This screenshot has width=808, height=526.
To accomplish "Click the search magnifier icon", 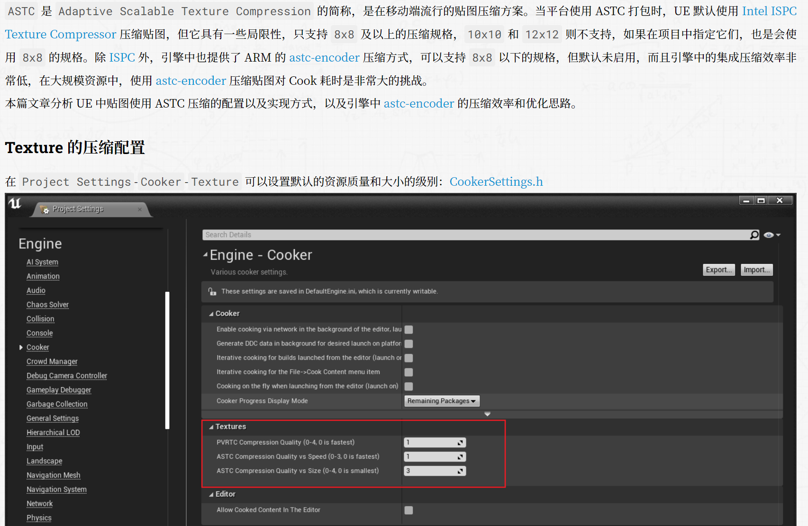I will [x=754, y=235].
